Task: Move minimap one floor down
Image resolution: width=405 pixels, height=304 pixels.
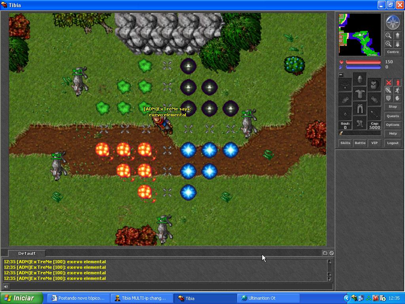Action: point(397,44)
